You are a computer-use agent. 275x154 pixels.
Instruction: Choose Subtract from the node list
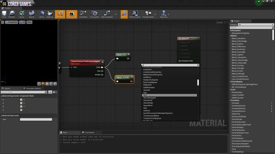[147, 110]
